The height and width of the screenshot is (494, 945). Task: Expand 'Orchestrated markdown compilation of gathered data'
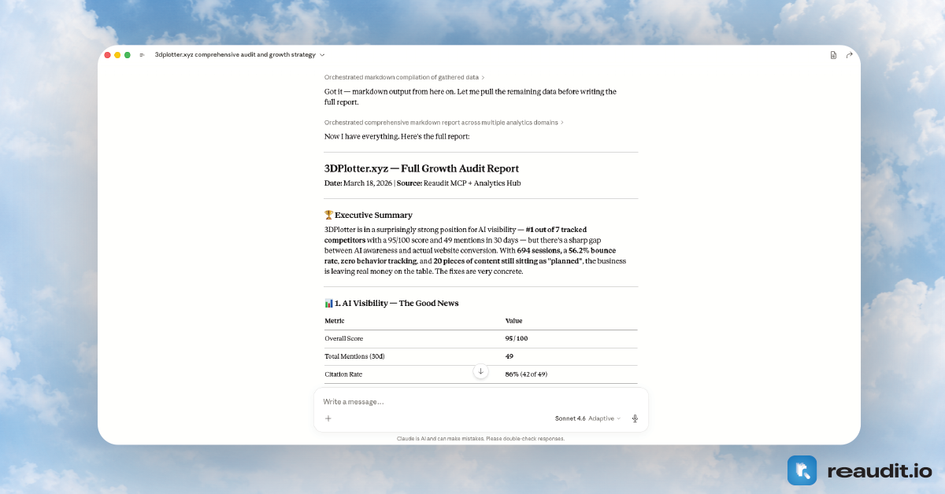coord(405,77)
